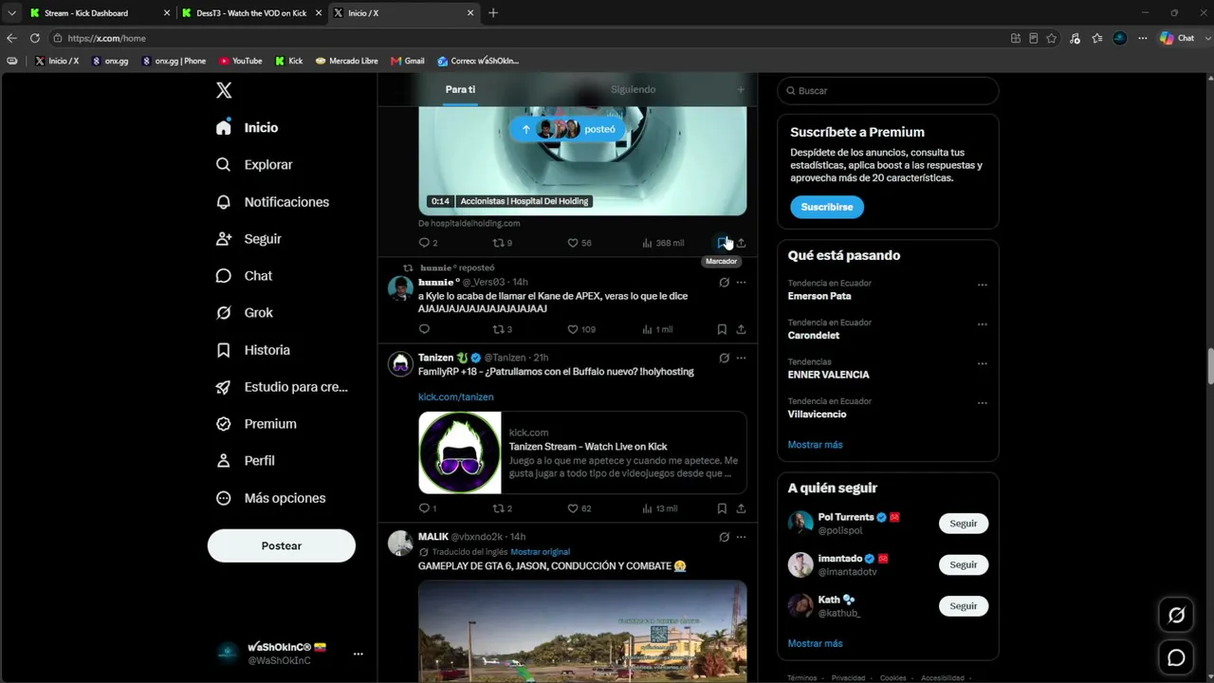
Task: Switch to Stream - Kick Dashboard browser tab
Action: tap(100, 13)
